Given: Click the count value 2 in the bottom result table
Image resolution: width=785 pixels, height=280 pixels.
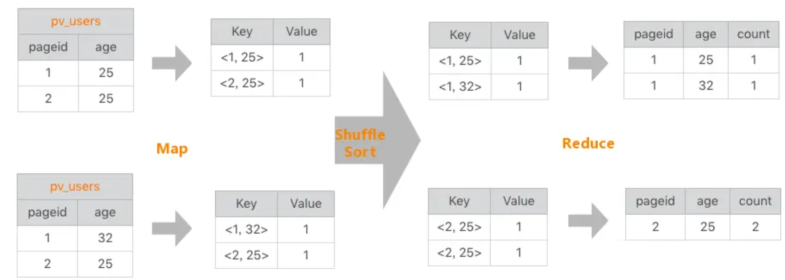Looking at the screenshot, I should coord(755,227).
